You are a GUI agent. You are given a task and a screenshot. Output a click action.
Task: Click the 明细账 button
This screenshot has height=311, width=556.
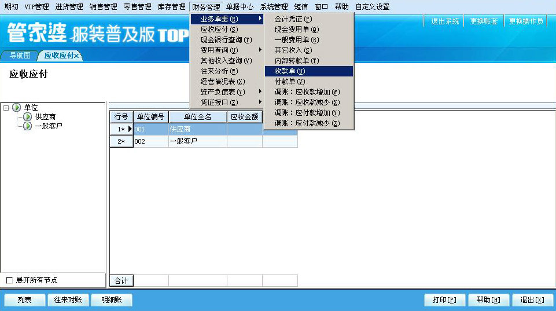point(112,300)
